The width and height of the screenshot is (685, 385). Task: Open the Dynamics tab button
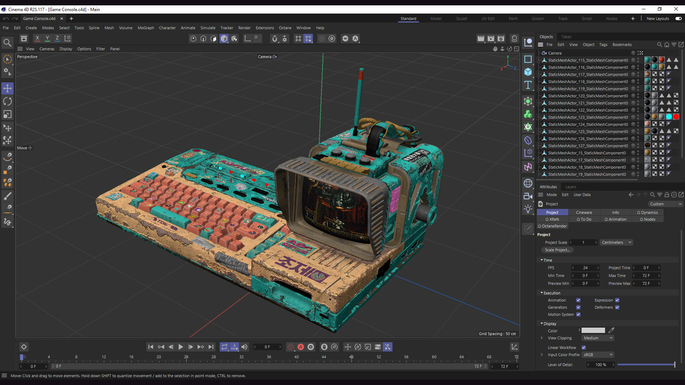click(648, 213)
